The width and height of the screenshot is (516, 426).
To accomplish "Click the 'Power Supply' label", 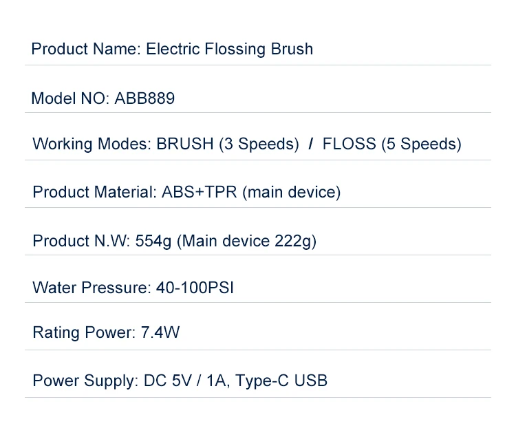I will [x=85, y=381].
